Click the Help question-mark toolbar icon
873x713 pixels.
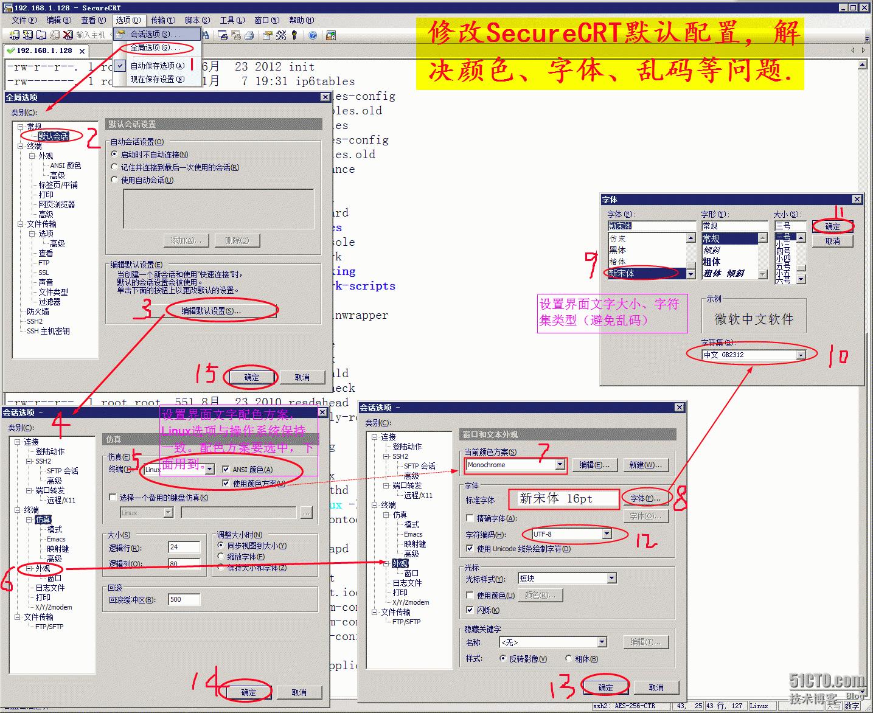pyautogui.click(x=313, y=35)
